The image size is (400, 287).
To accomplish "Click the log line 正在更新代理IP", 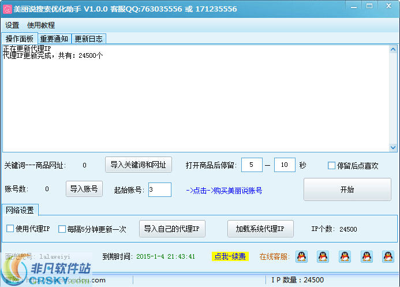I will click(x=27, y=49).
